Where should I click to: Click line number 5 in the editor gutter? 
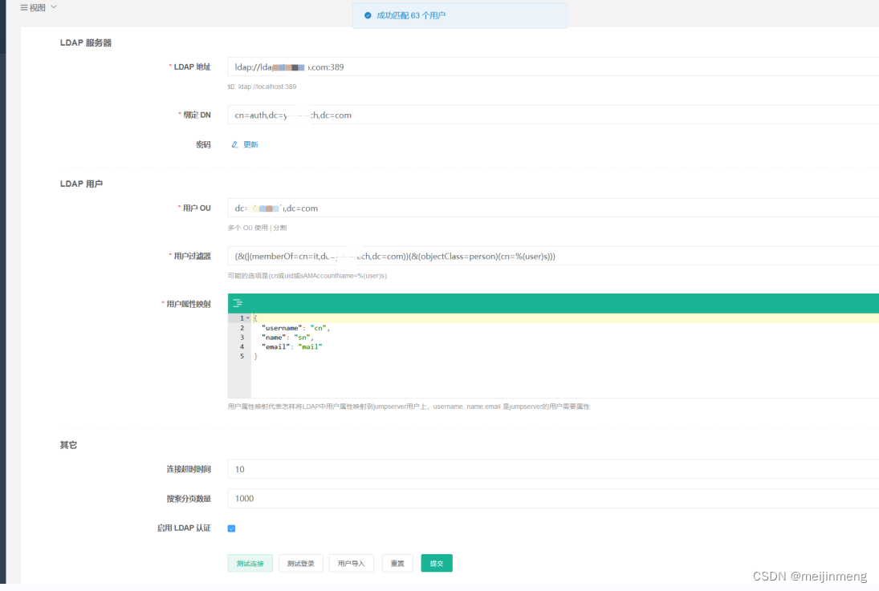(242, 356)
